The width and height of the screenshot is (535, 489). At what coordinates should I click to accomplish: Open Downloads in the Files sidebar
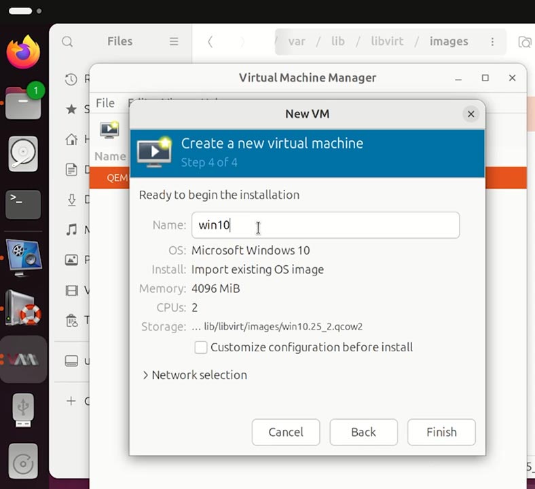coord(72,199)
